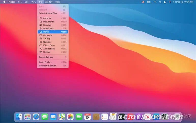
Task: Click the input source flag in the menu bar
Action: (143, 2)
